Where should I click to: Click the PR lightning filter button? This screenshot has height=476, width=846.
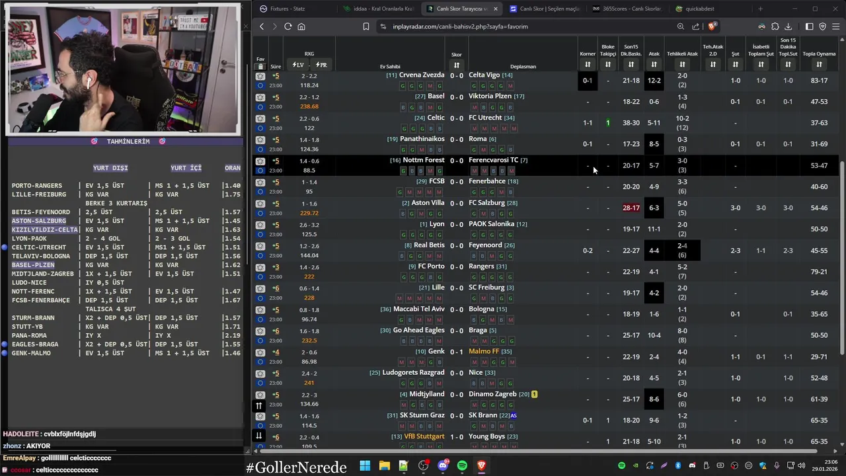point(321,65)
